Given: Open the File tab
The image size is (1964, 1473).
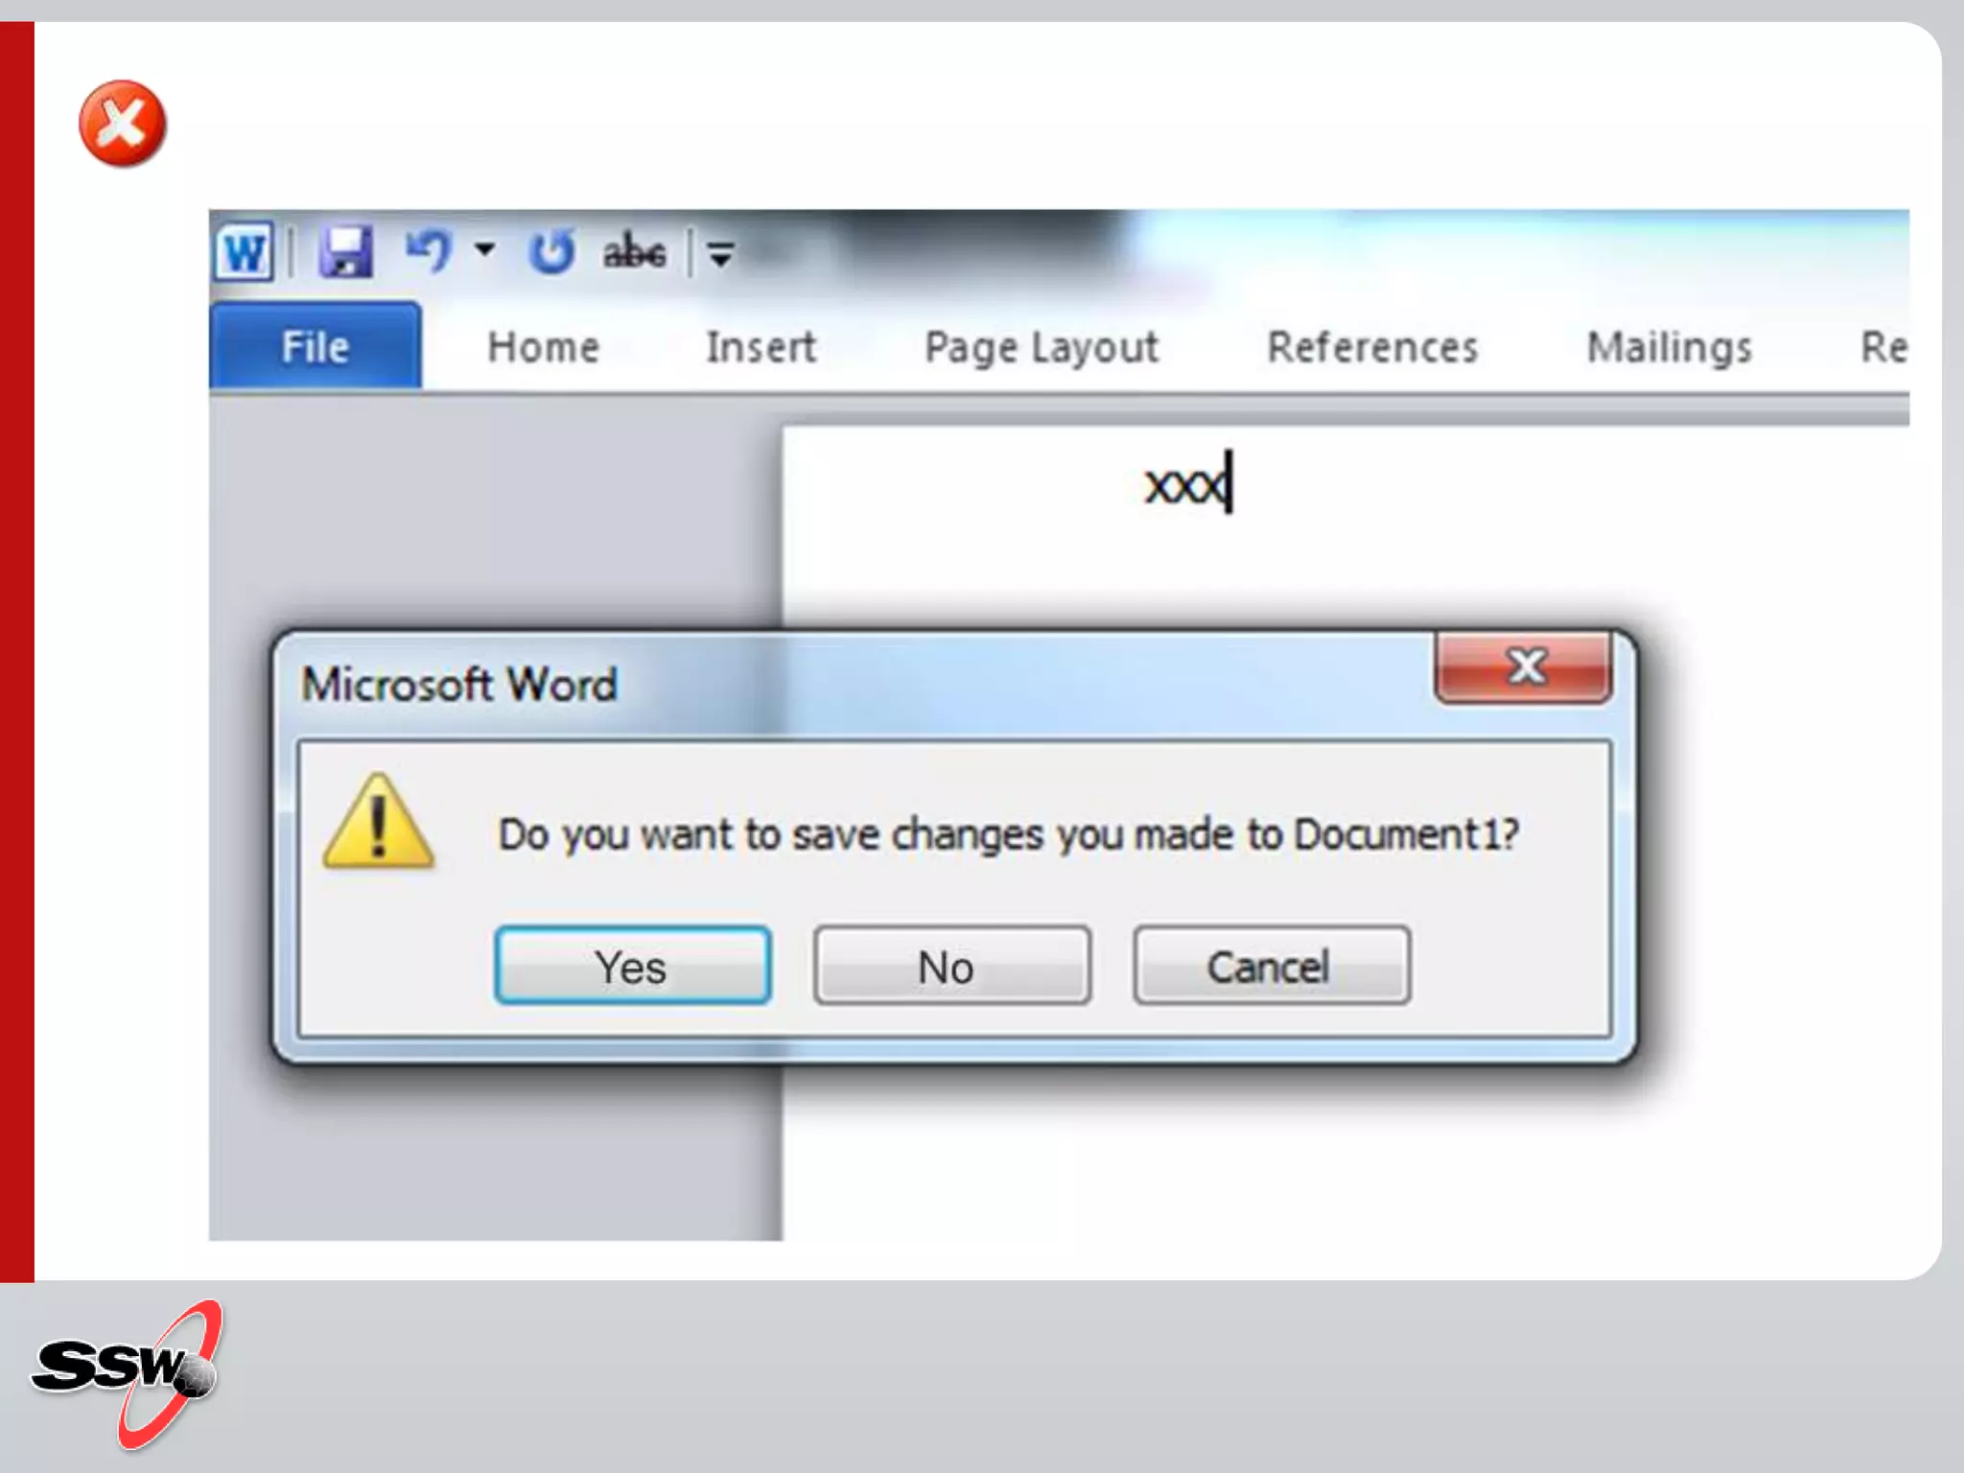Looking at the screenshot, I should click(x=315, y=346).
